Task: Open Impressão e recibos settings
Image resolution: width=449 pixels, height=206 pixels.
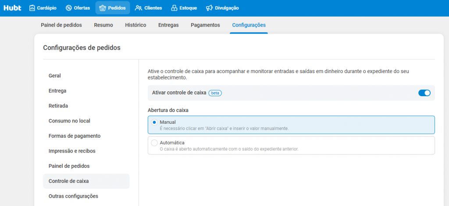Action: coord(72,151)
